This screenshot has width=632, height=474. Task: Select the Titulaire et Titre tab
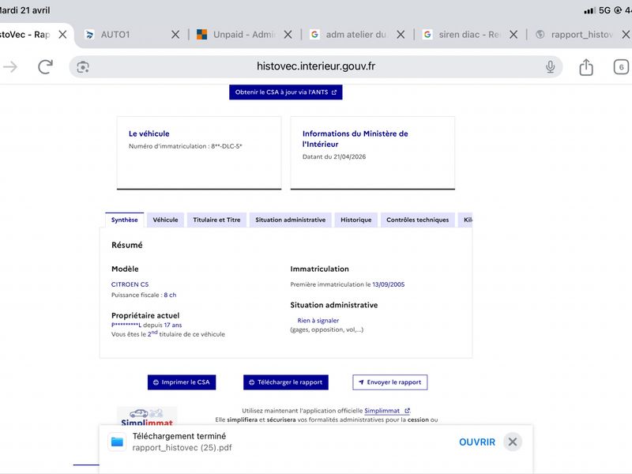click(x=216, y=220)
